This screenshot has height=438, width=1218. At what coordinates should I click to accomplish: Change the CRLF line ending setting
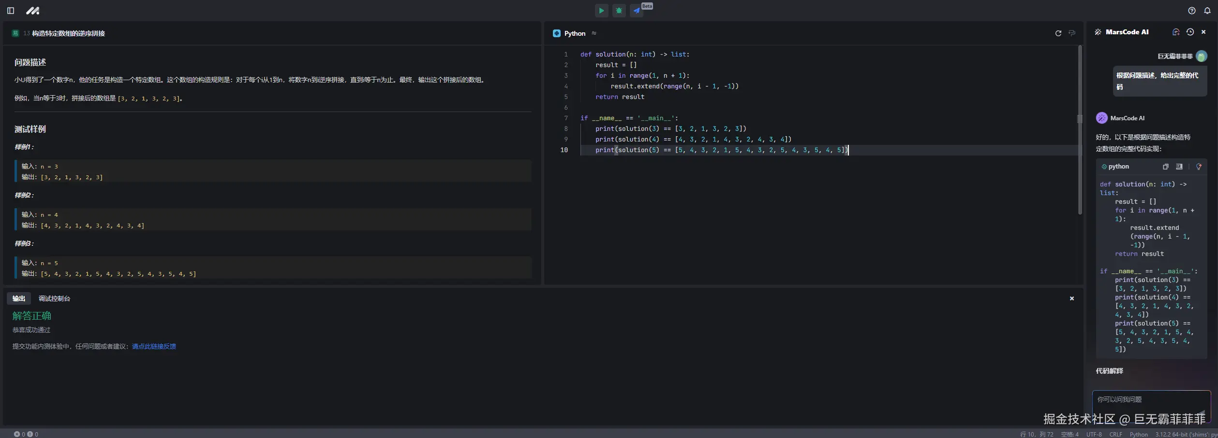[1115, 434]
